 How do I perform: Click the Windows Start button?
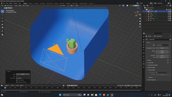tap(60, 95)
